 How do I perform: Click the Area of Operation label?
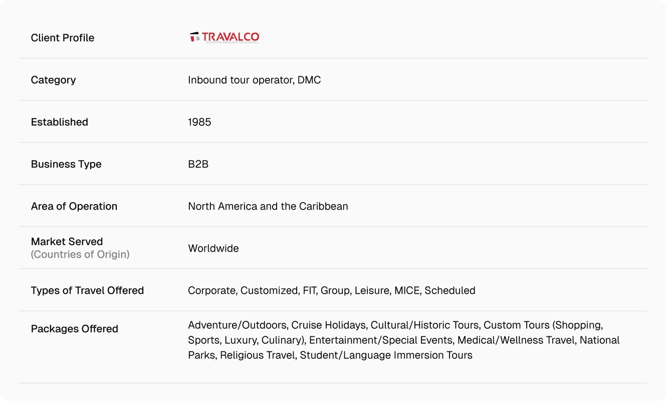(x=74, y=206)
